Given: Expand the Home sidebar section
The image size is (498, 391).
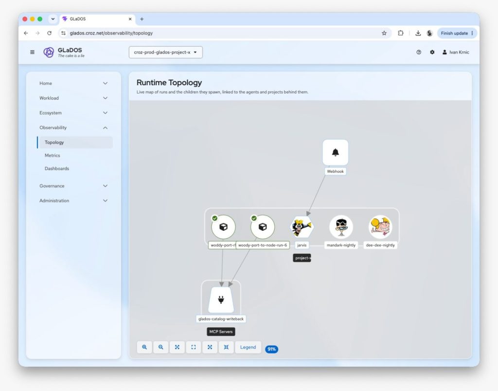Looking at the screenshot, I should click(x=73, y=83).
